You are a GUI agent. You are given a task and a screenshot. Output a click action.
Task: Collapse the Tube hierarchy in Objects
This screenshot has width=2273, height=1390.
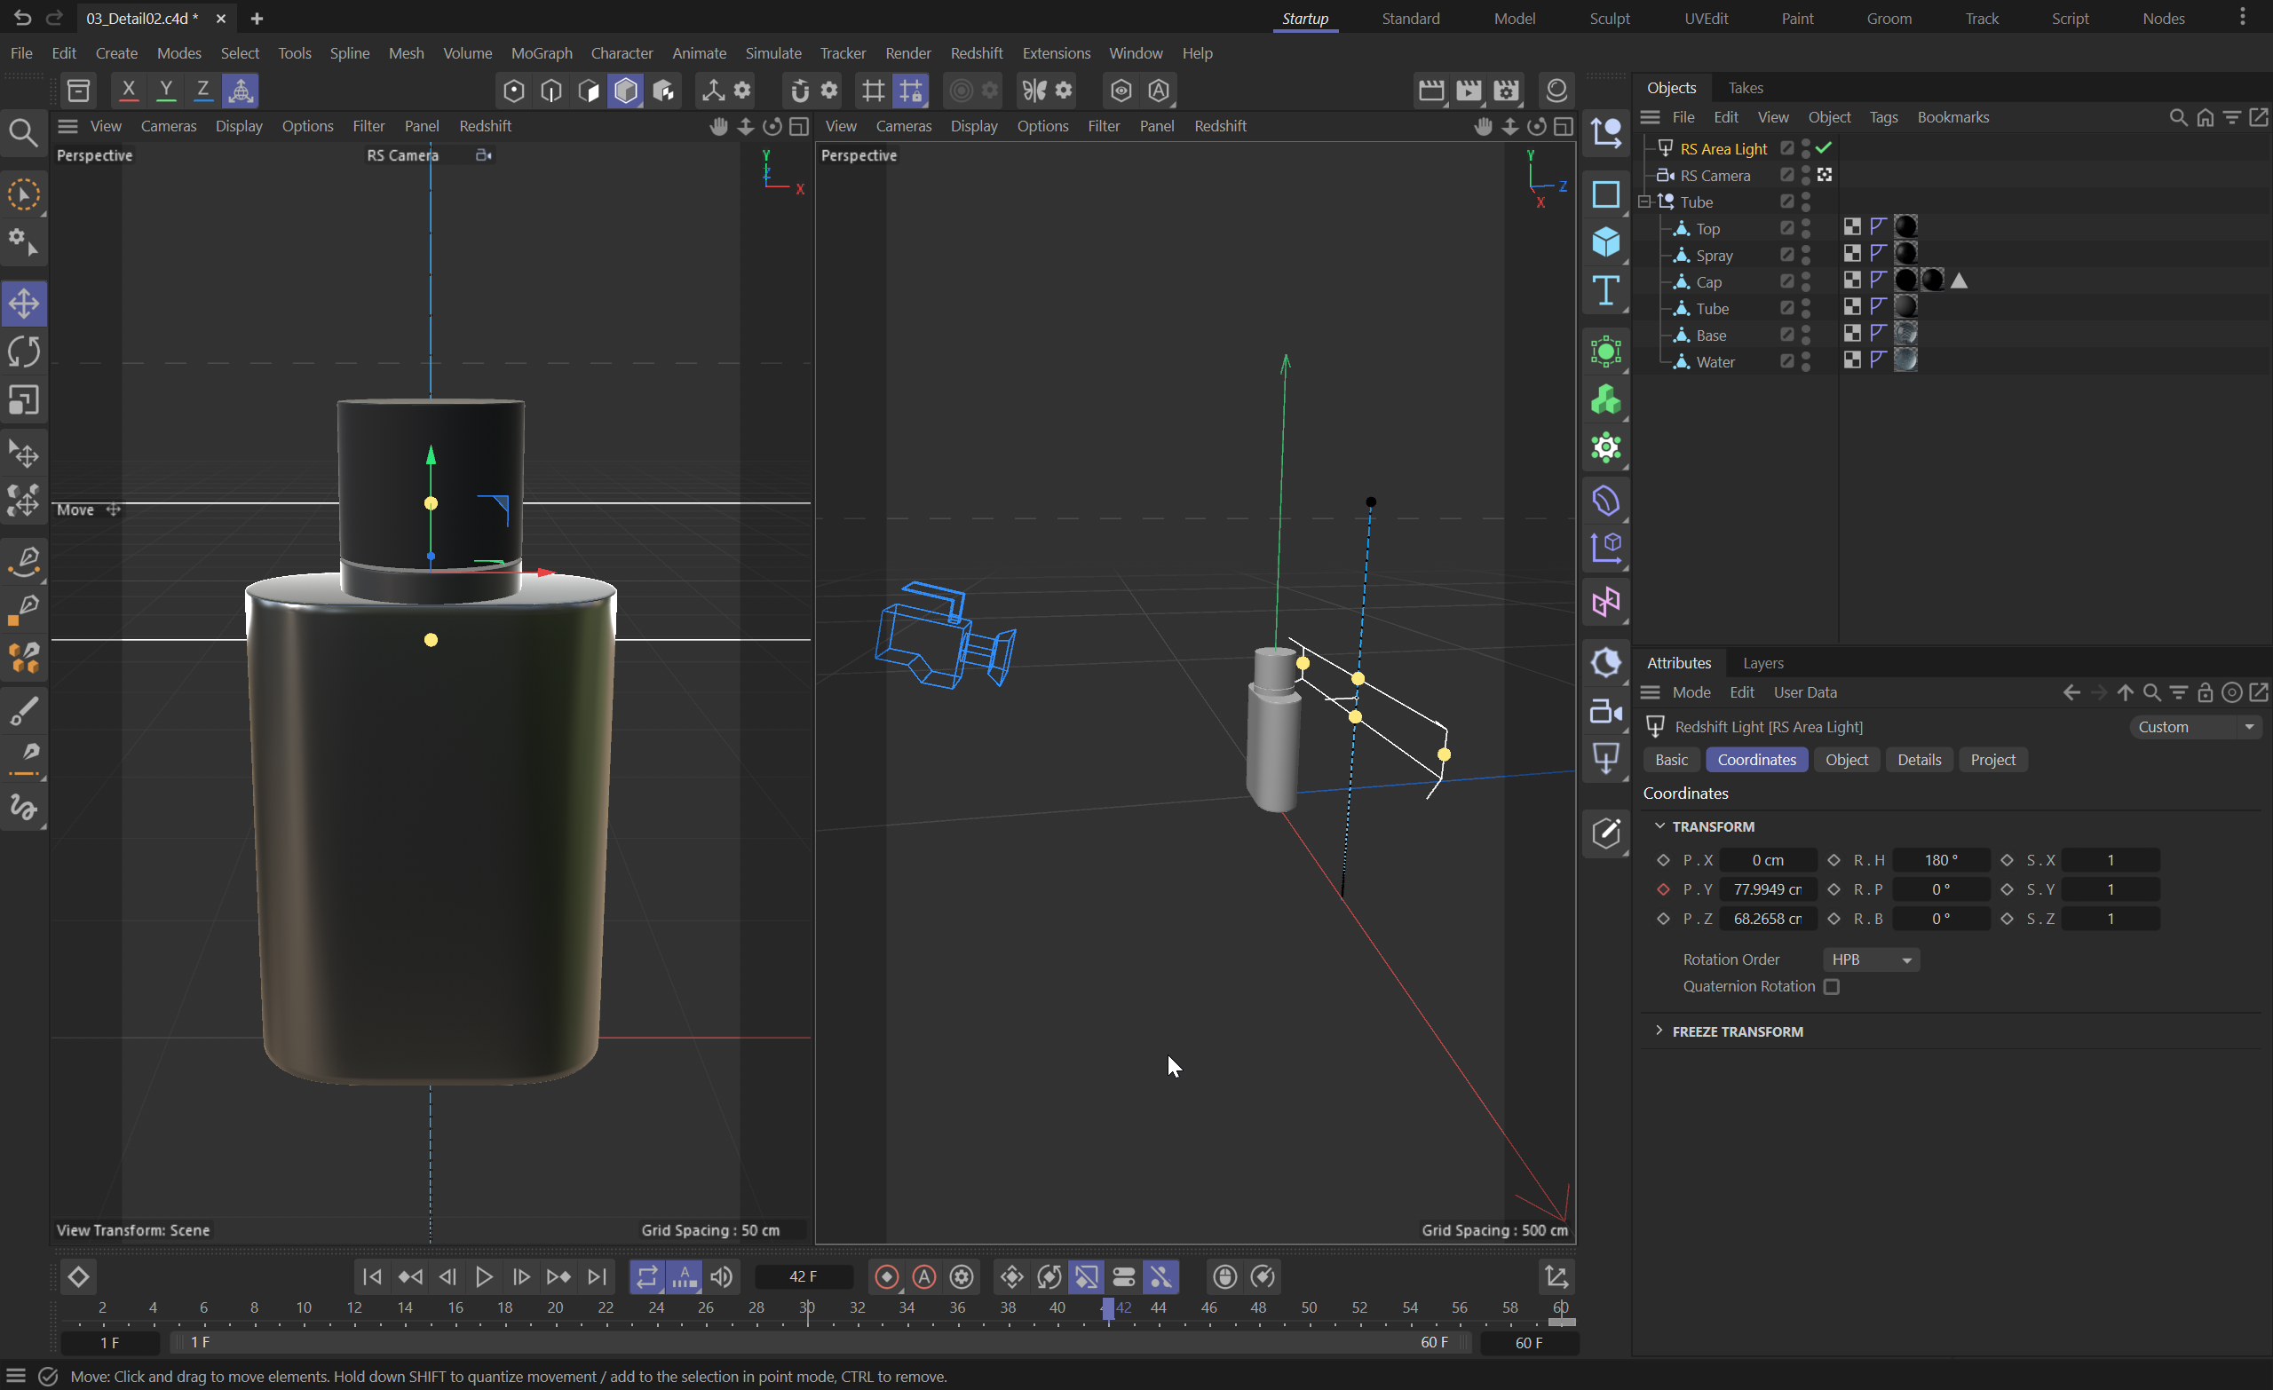(x=1644, y=201)
